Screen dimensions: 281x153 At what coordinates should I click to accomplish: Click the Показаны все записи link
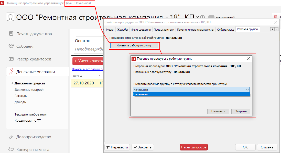(88, 69)
